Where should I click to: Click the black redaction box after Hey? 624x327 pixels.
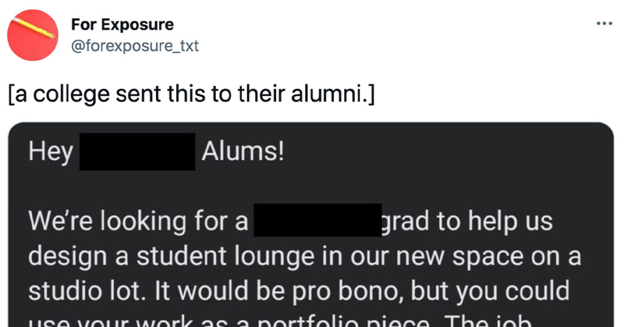[137, 152]
